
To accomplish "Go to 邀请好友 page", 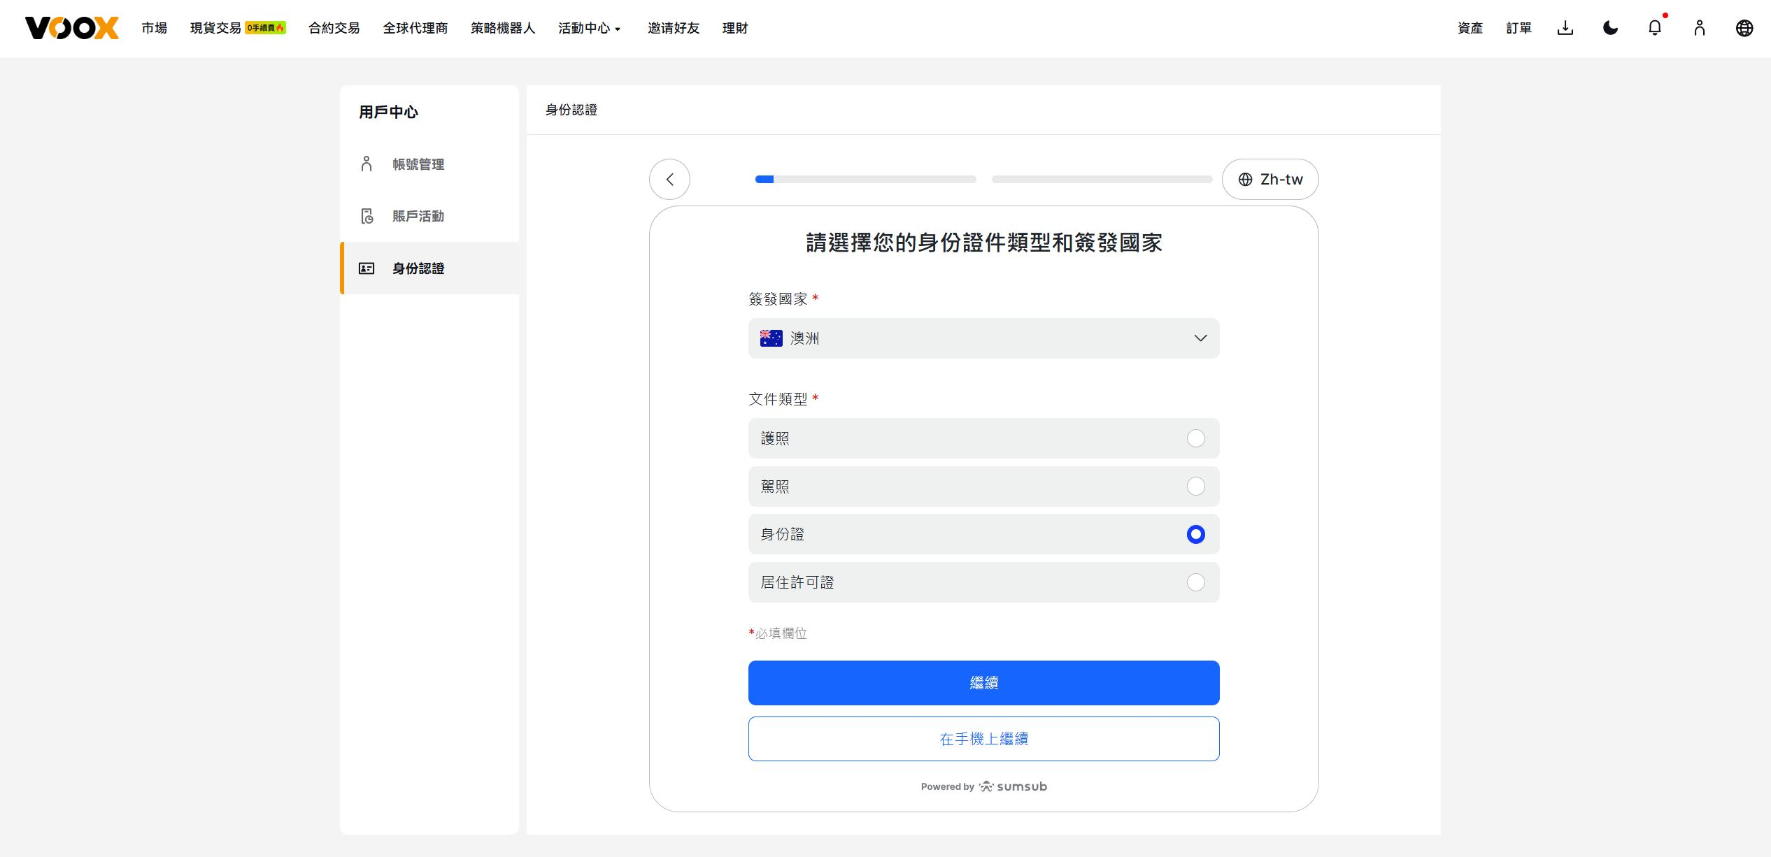I will [x=673, y=28].
